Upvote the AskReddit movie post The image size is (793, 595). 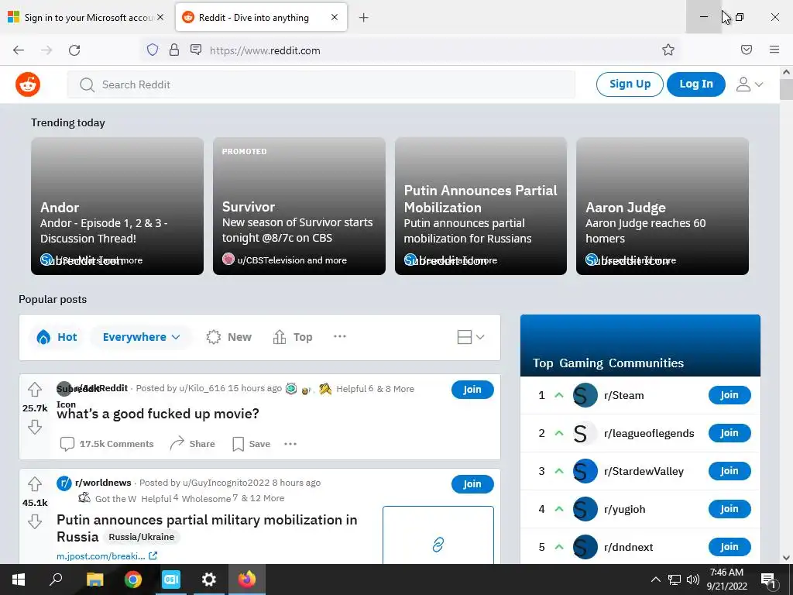click(x=34, y=390)
